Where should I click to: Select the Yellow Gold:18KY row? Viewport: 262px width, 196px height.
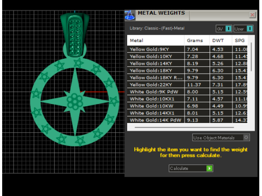(187, 71)
